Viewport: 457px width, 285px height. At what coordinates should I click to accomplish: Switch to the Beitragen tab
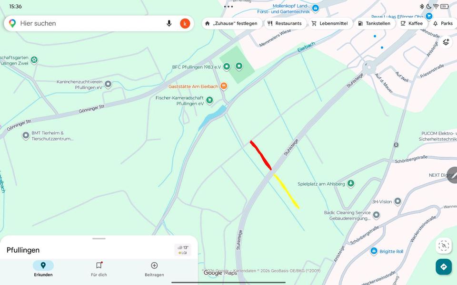154,269
